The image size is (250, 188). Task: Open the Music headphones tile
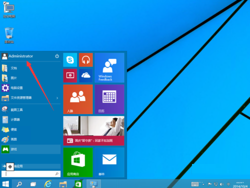[86, 60]
